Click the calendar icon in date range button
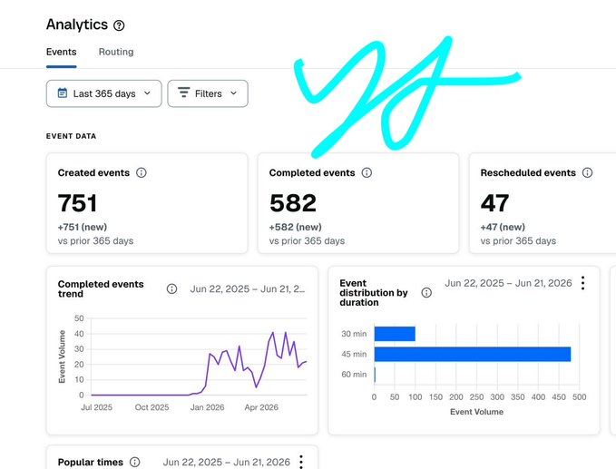 click(x=63, y=93)
